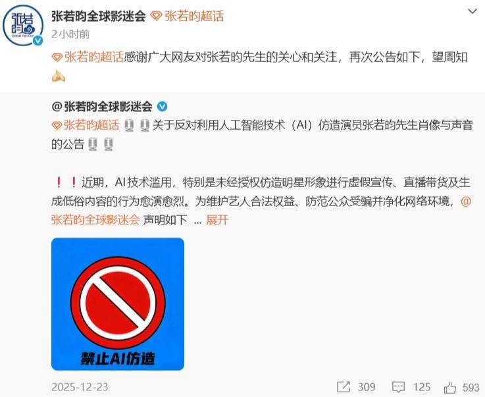Screen dimensions: 485x397
Task: Open comments via speech bubble icon
Action: [398, 387]
